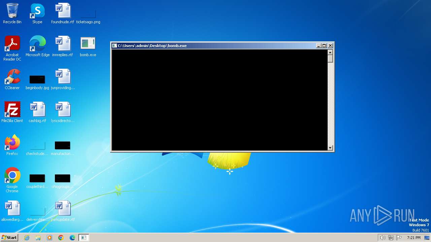431x242 pixels.
Task: Open CCleaner shortcut
Action: coord(12,79)
